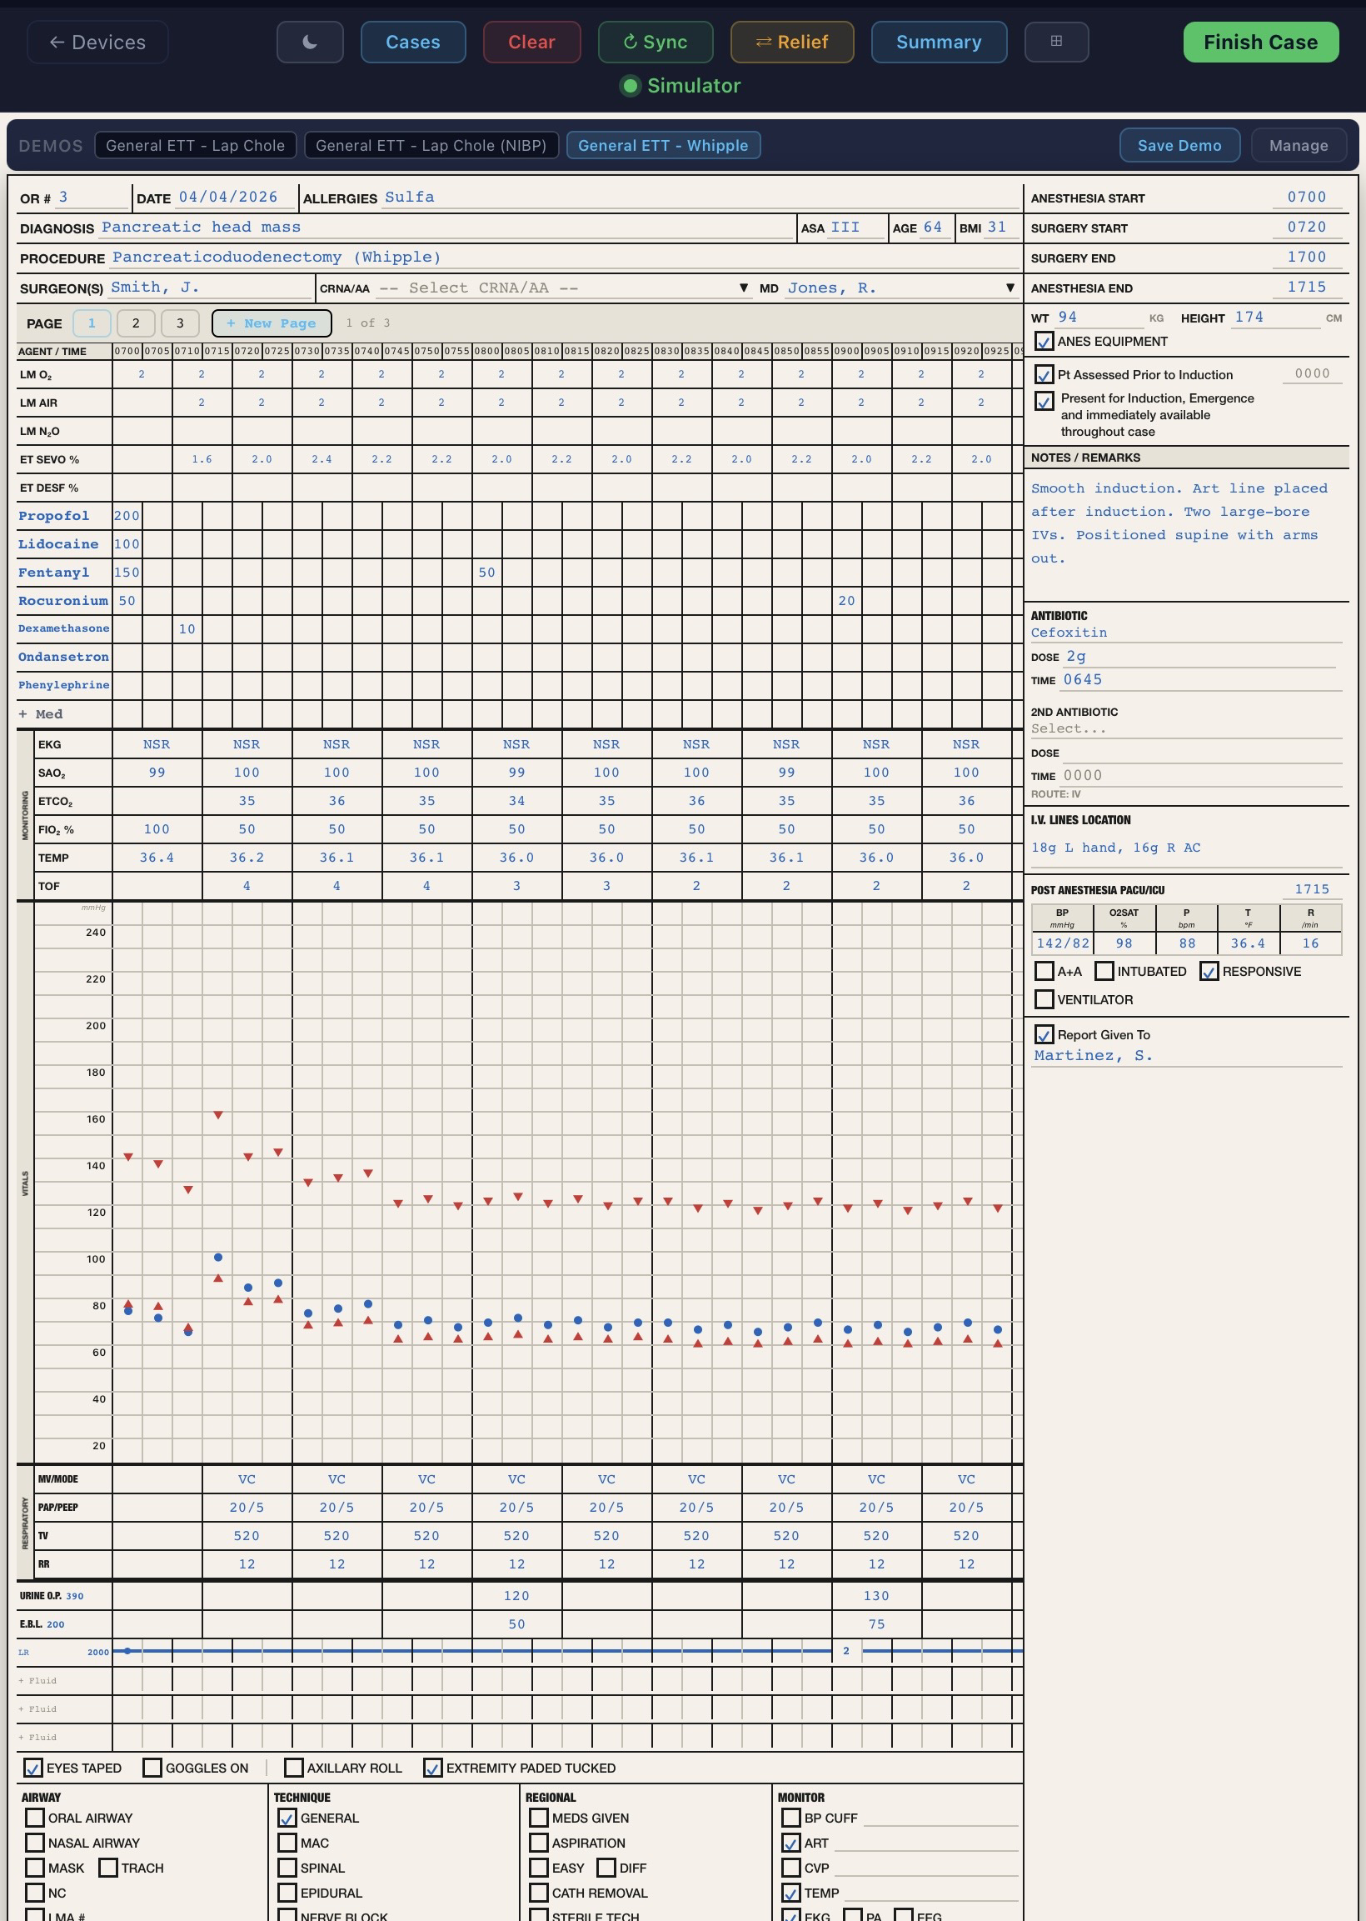Screen dimensions: 1366x1921
Task: View the case Summary
Action: (939, 42)
